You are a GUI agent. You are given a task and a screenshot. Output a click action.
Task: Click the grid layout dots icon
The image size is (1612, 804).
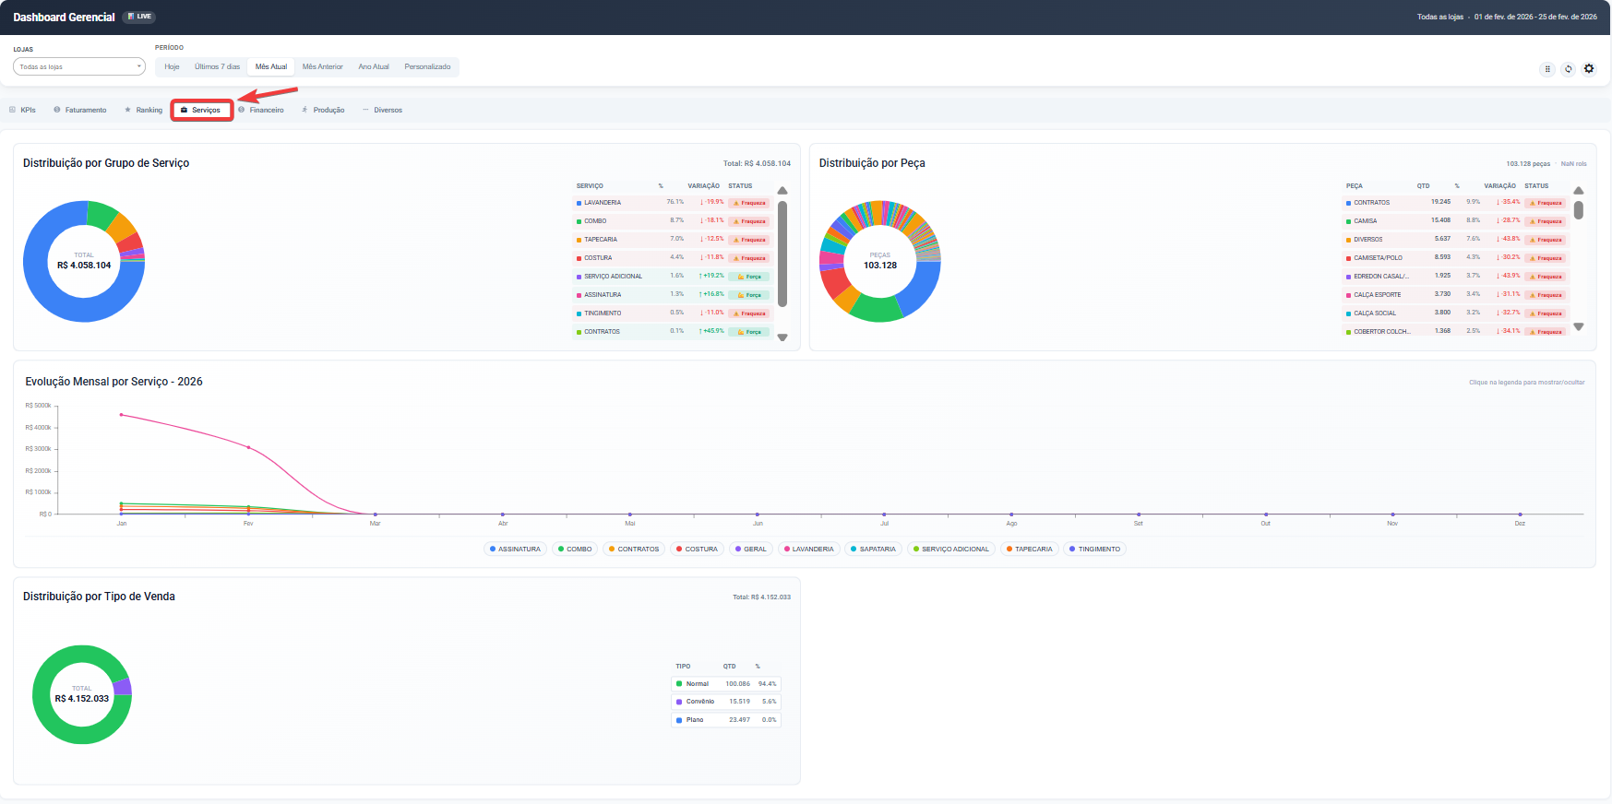pyautogui.click(x=1547, y=69)
